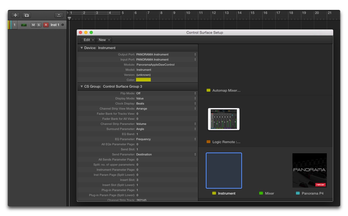Viewport: 348px width, 216px height.
Task: Open the New menu in Control Surface Setup
Action: [x=104, y=40]
